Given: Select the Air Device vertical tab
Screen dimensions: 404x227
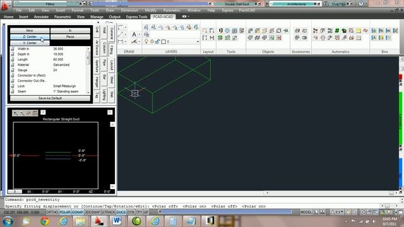Looking at the screenshot, I should click(x=97, y=48).
